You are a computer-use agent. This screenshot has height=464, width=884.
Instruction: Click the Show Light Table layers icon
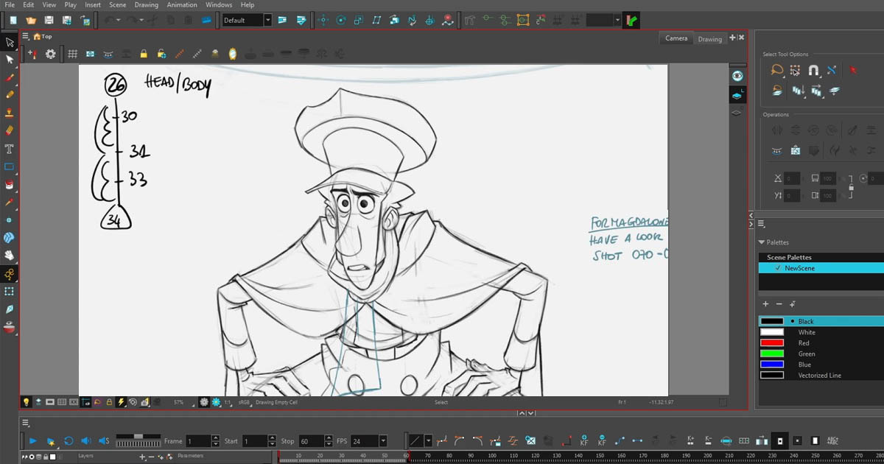[737, 94]
